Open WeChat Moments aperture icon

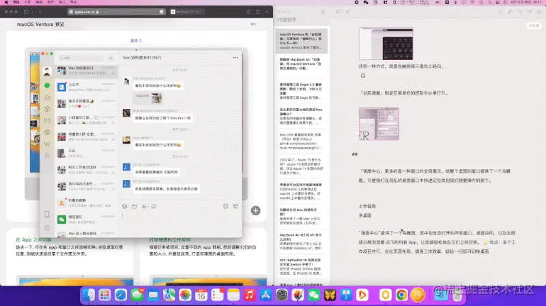click(47, 132)
